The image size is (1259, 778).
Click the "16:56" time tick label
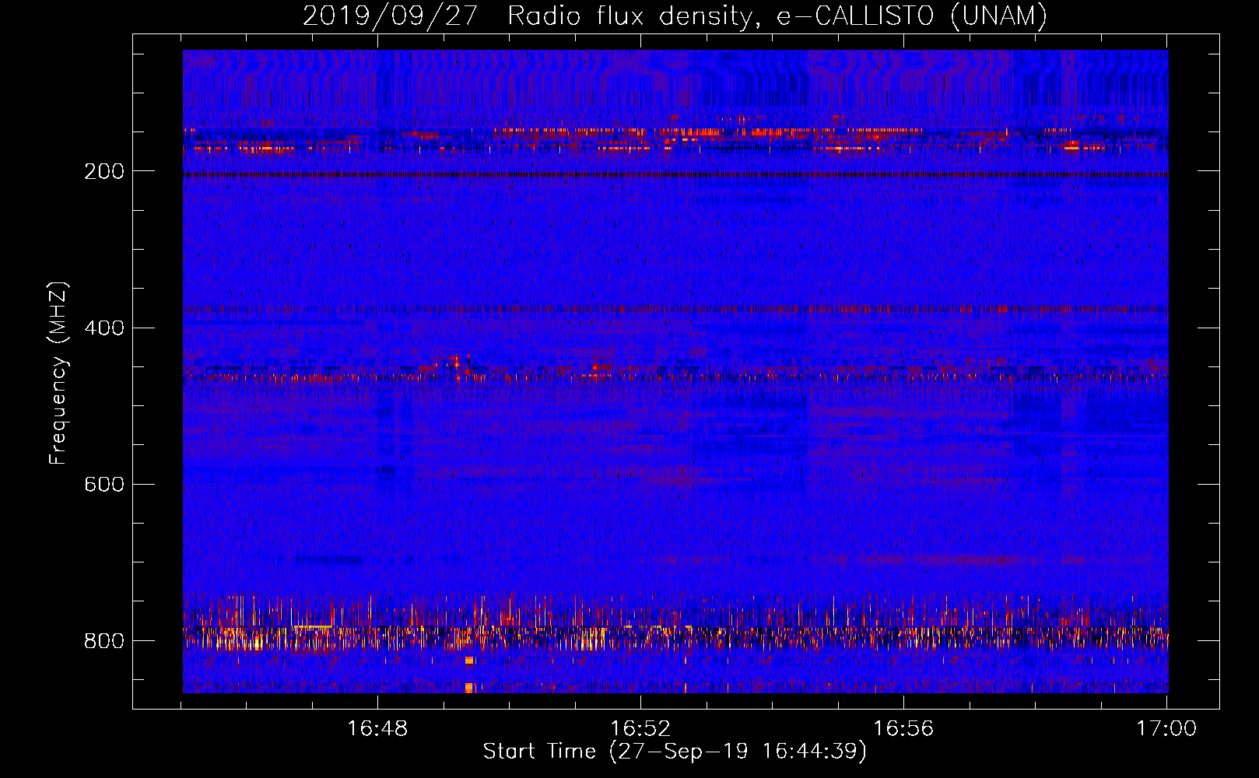click(x=903, y=728)
